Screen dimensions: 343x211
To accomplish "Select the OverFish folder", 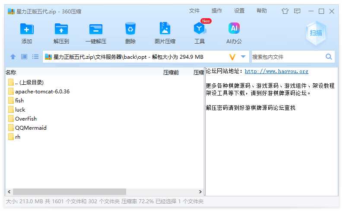I will [105, 118].
